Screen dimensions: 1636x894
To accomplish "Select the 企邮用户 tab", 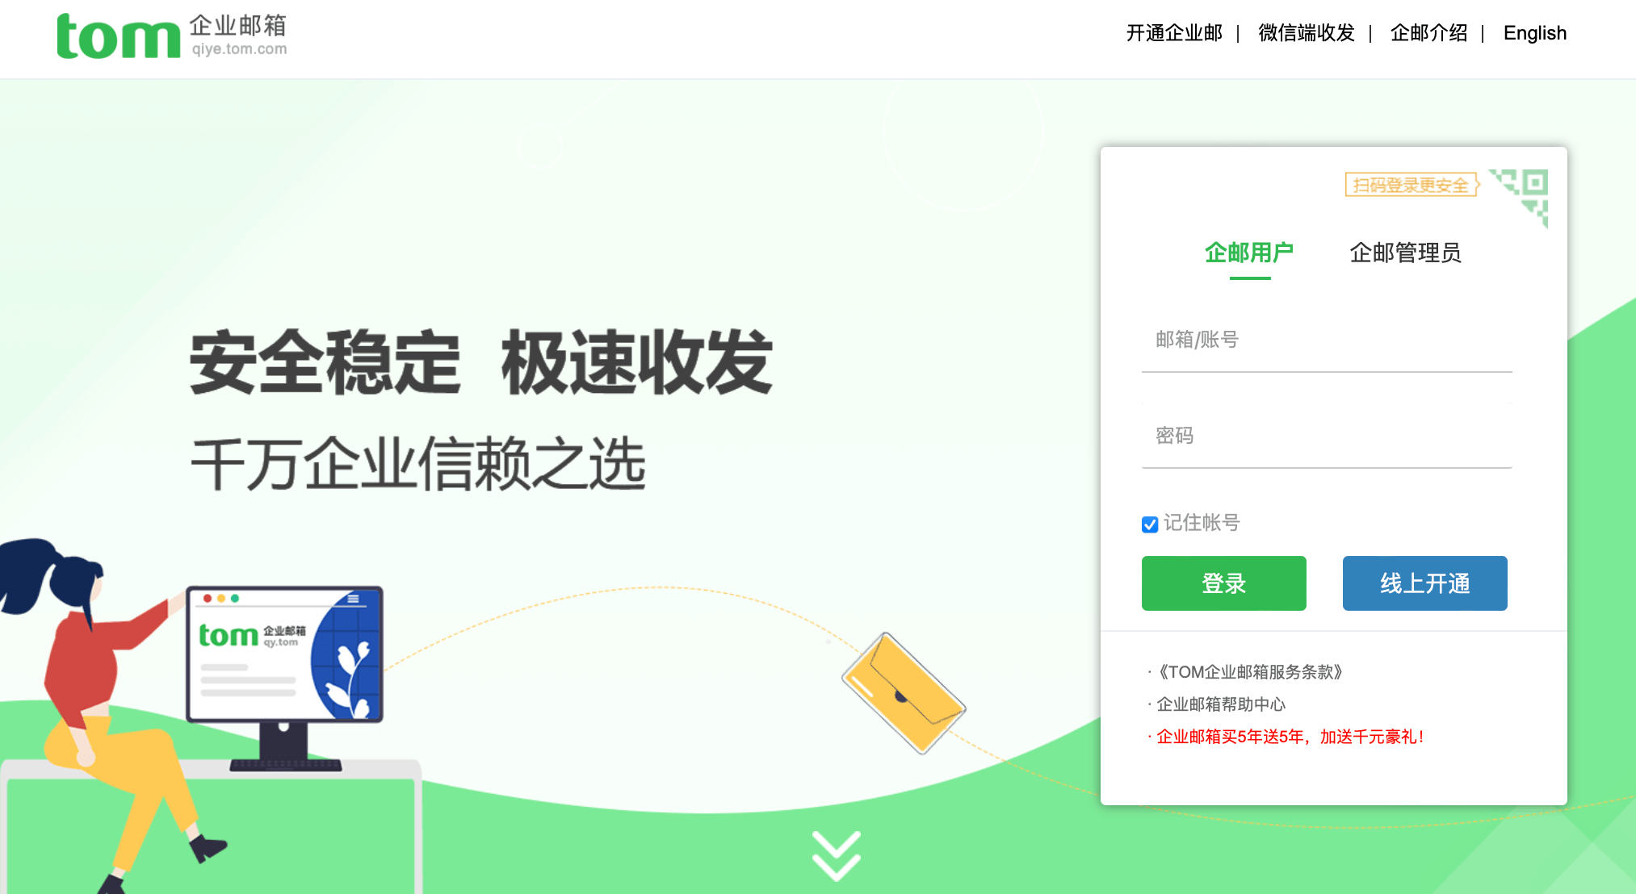I will (1249, 253).
